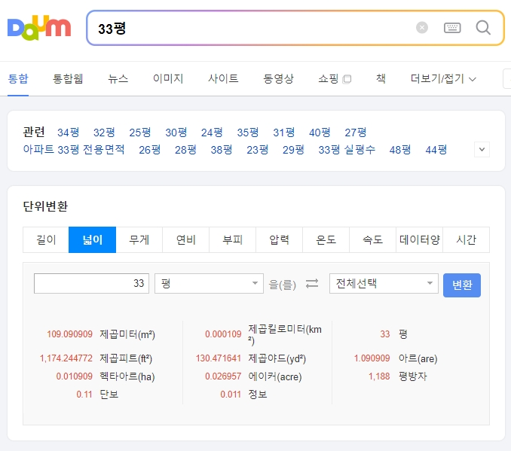Click related search 30평
Viewport: 511px width, 451px height.
click(176, 133)
